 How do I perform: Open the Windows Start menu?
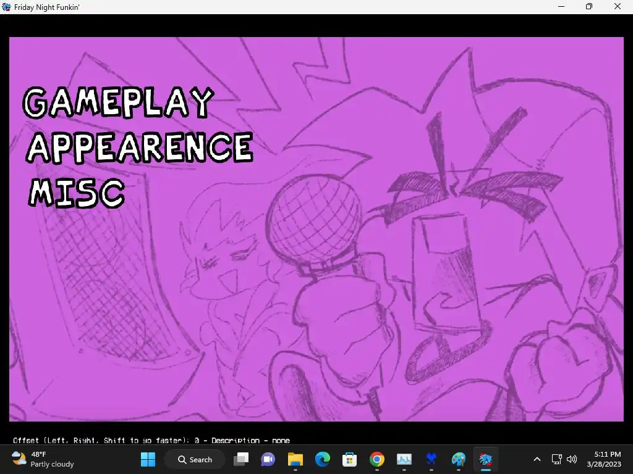tap(148, 459)
